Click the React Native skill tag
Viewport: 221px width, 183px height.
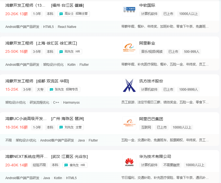pos(67,27)
